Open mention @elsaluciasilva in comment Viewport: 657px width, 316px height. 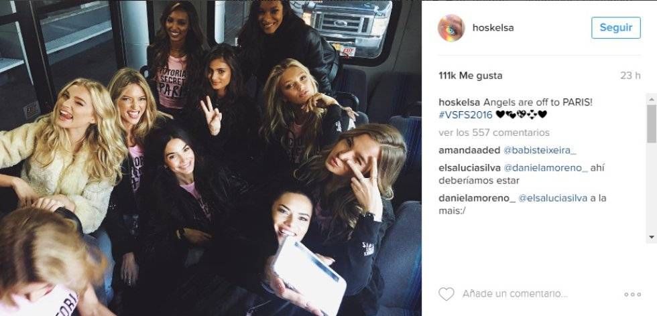point(553,198)
